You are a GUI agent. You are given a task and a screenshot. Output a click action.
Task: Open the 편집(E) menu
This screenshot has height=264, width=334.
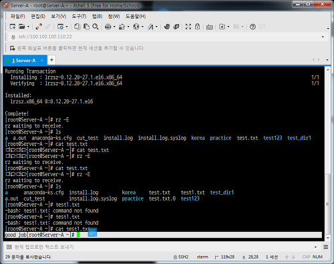[x=38, y=16]
